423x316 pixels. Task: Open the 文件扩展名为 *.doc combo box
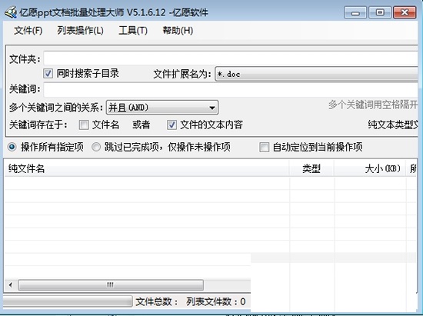tap(316, 74)
